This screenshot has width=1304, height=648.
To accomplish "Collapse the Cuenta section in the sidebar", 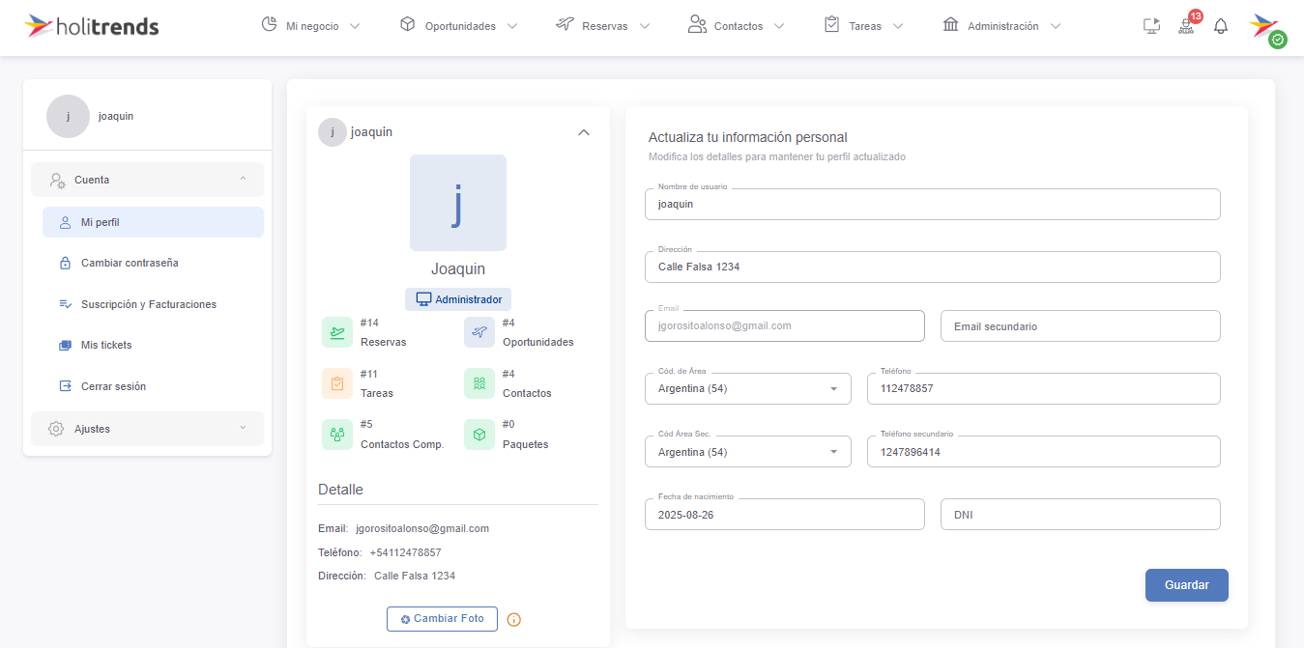I will 147,180.
